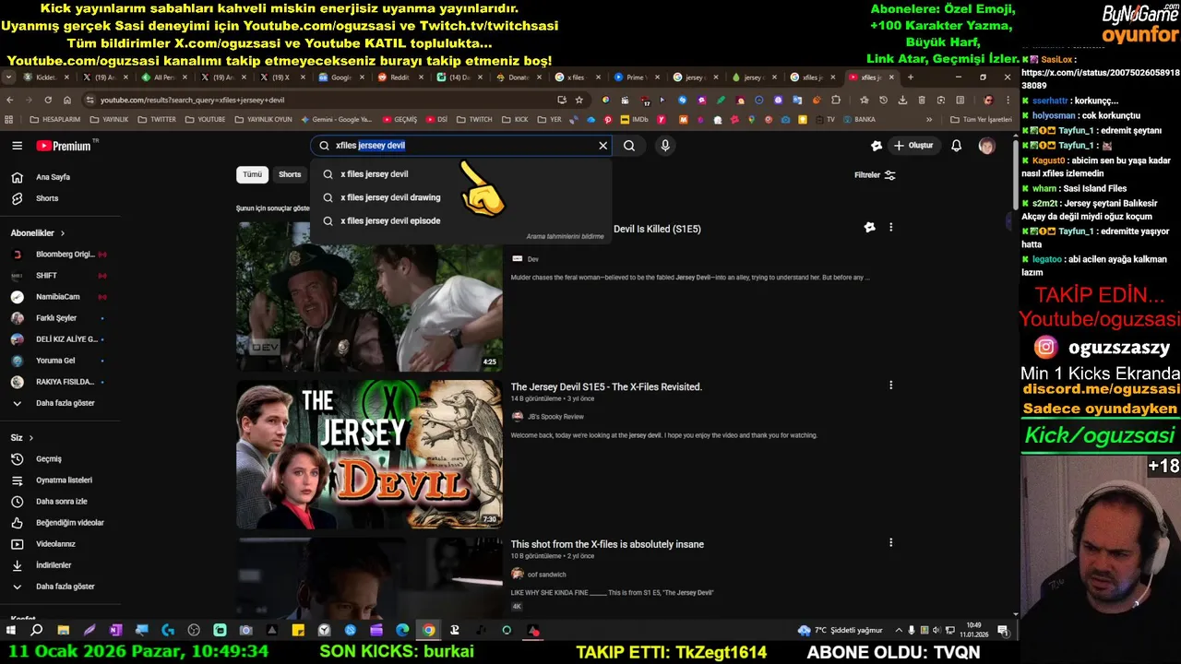The image size is (1181, 664).
Task: Open more options for Jersey Devil Revisited video
Action: 890,385
